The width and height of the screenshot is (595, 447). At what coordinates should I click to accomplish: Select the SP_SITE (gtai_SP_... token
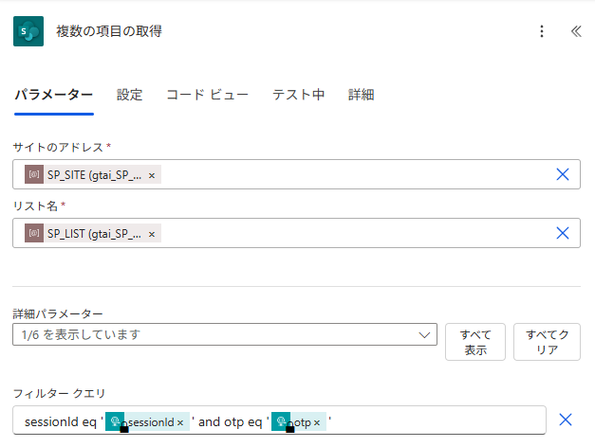[93, 174]
